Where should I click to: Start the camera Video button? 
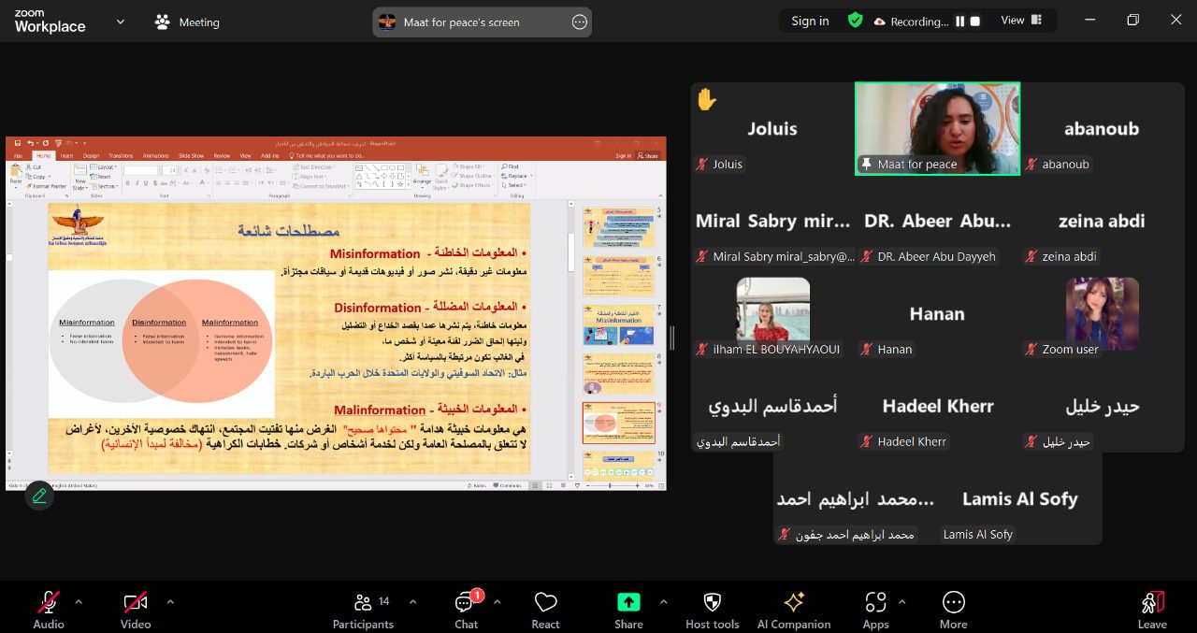[x=136, y=603]
